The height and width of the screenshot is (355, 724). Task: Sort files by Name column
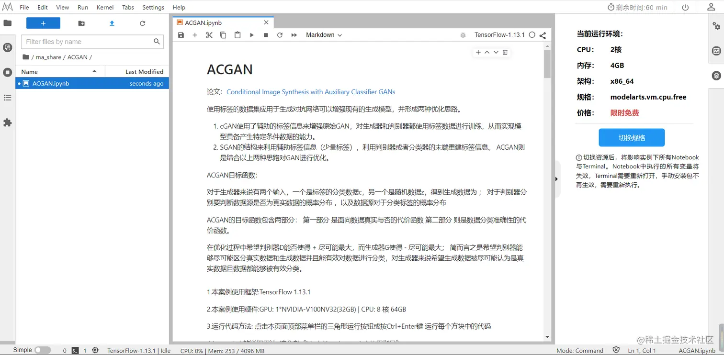(59, 71)
